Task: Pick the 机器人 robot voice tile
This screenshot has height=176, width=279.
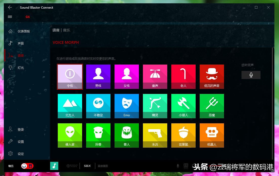Action: pyautogui.click(x=212, y=135)
